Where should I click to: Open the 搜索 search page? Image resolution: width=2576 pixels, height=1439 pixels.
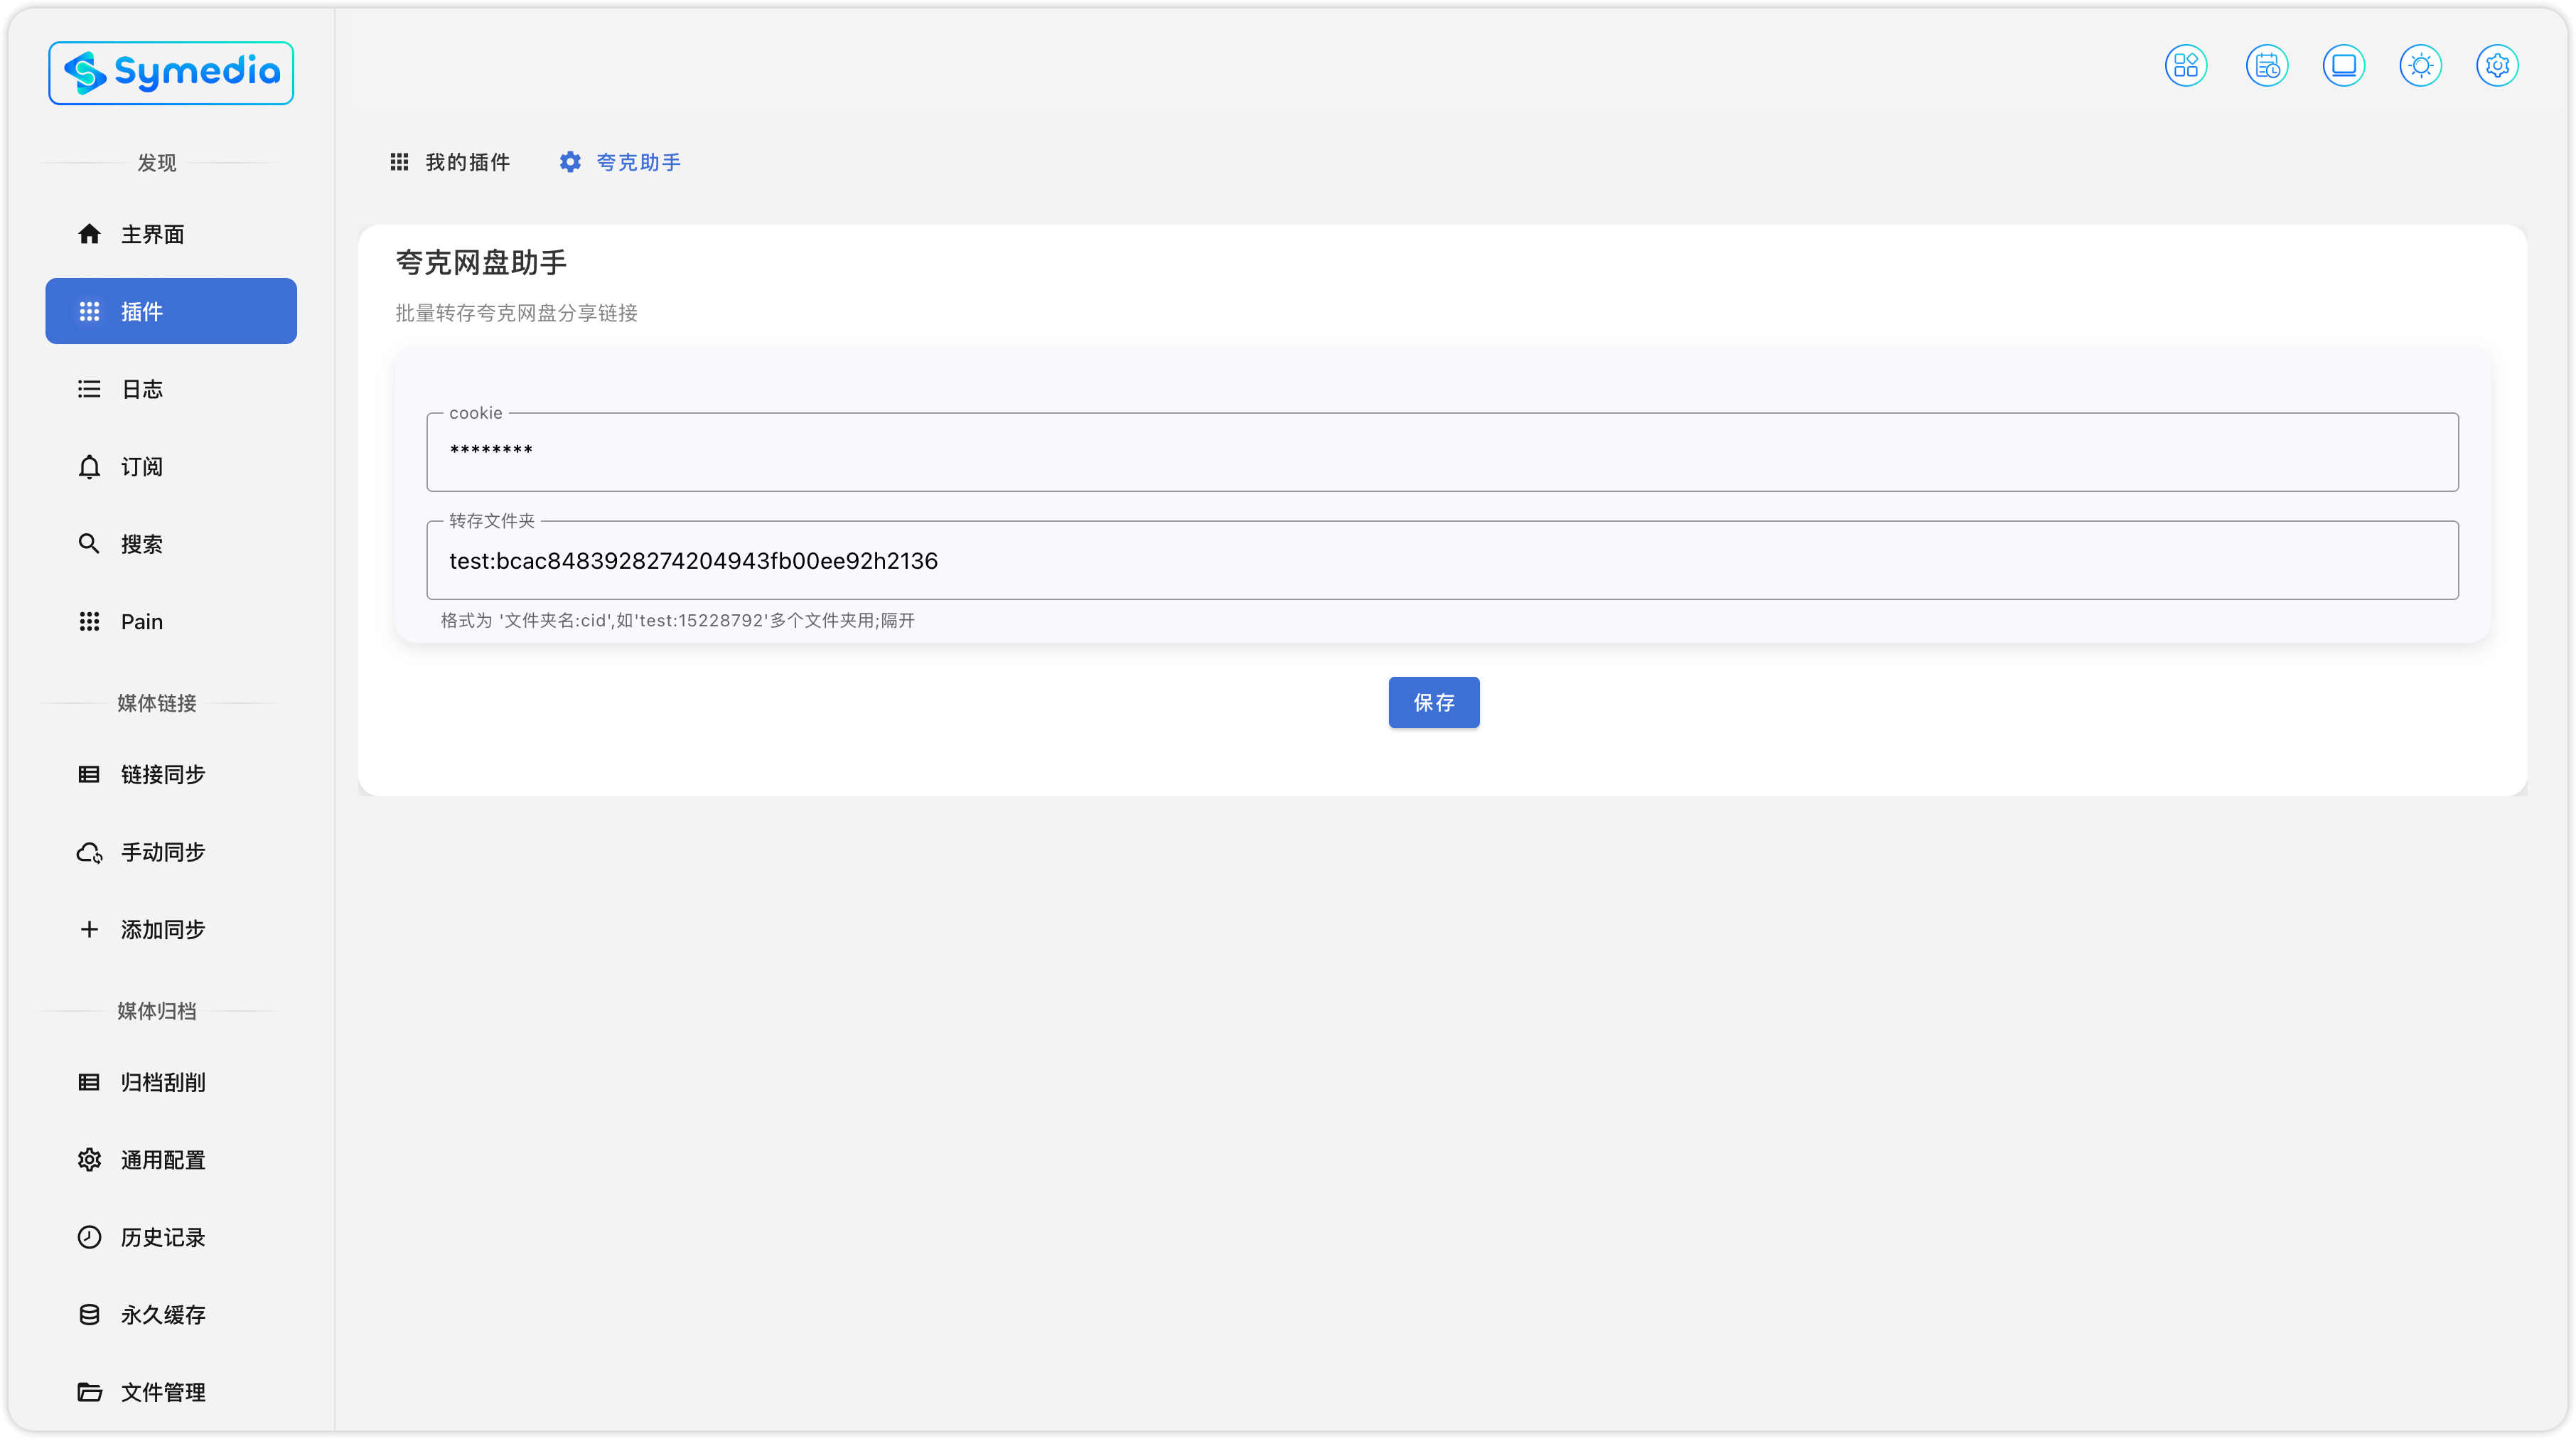[141, 544]
